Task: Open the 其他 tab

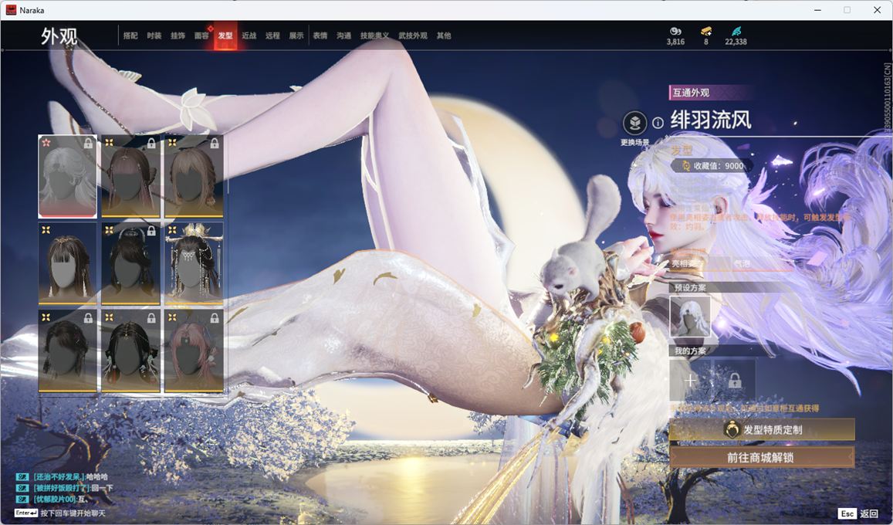Action: point(444,36)
